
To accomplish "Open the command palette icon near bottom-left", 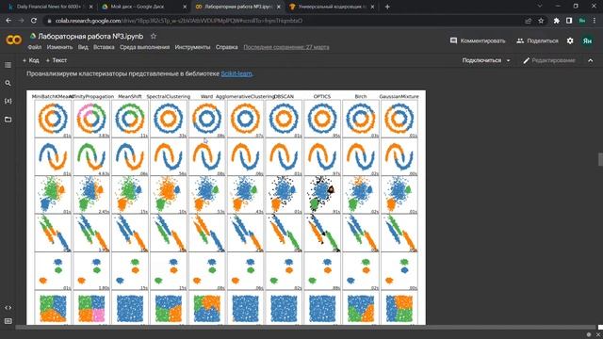I will point(8,321).
